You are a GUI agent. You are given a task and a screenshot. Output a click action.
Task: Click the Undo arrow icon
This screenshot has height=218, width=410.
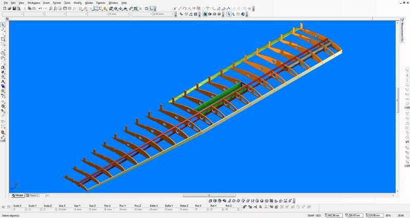click(x=39, y=9)
